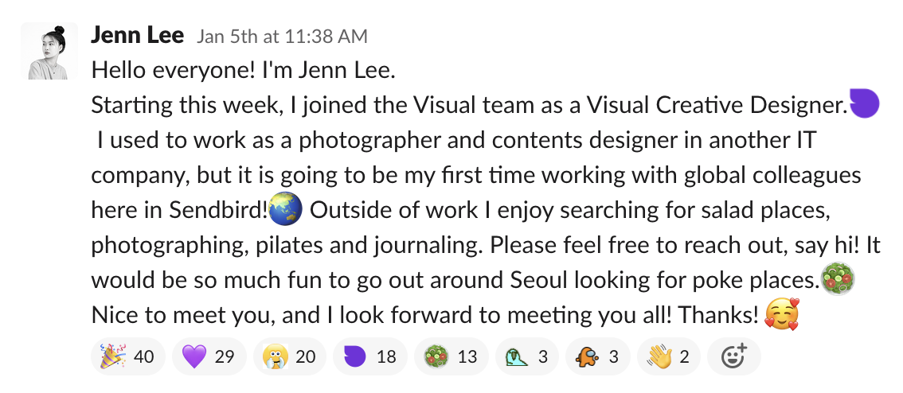This screenshot has width=903, height=393.
Task: Toggle the crying face reaction with 20
Action: pos(288,356)
